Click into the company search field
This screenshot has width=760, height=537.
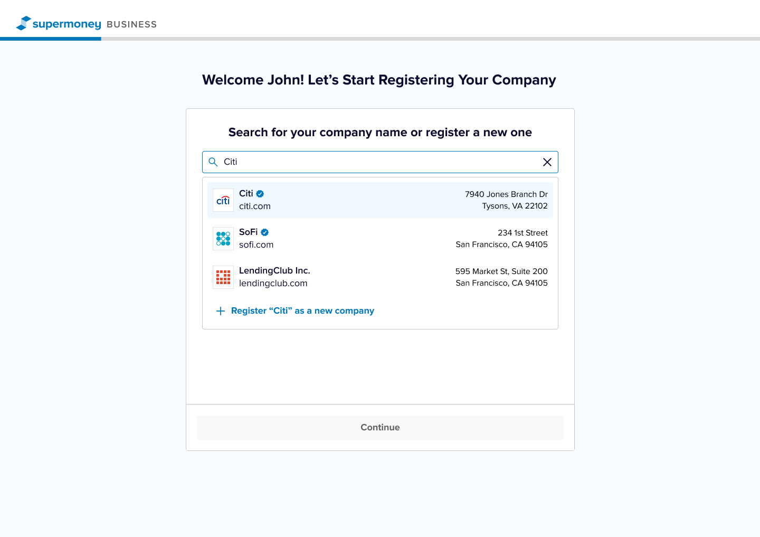[380, 162]
